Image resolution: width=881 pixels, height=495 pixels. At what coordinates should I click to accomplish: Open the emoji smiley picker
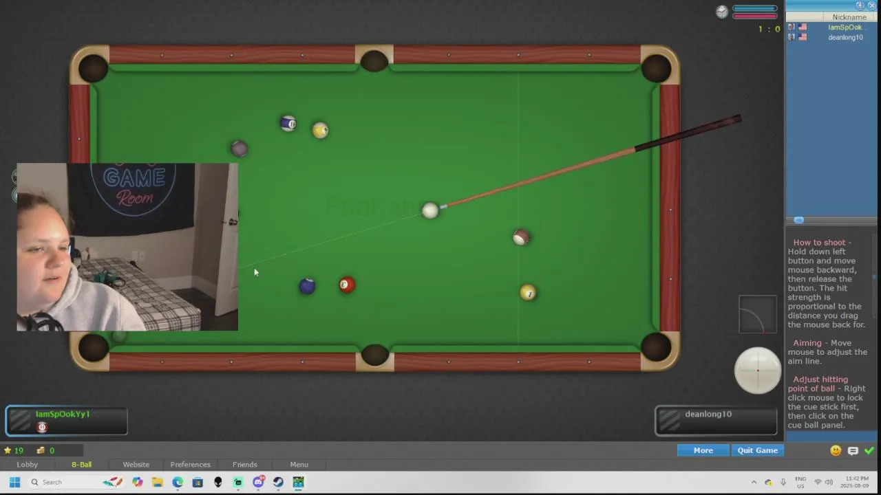(836, 450)
